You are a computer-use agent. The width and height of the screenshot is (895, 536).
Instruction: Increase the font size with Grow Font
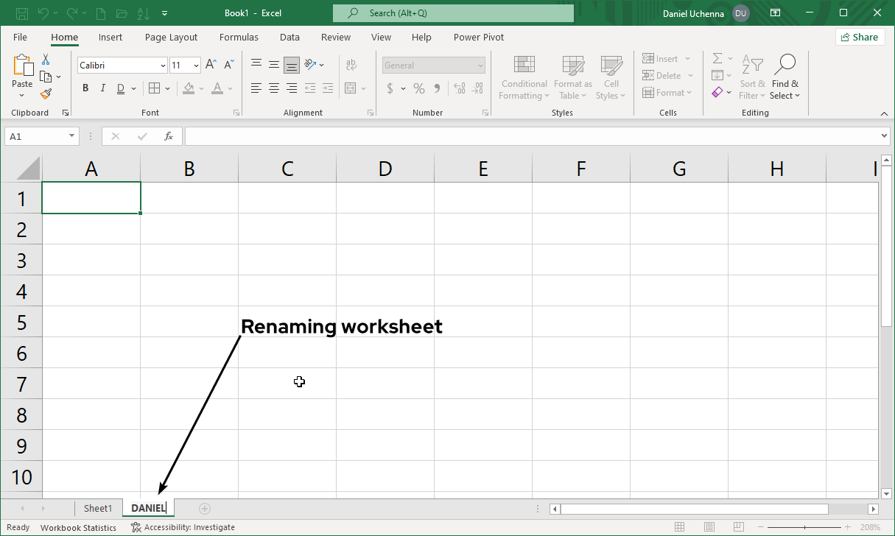[211, 64]
